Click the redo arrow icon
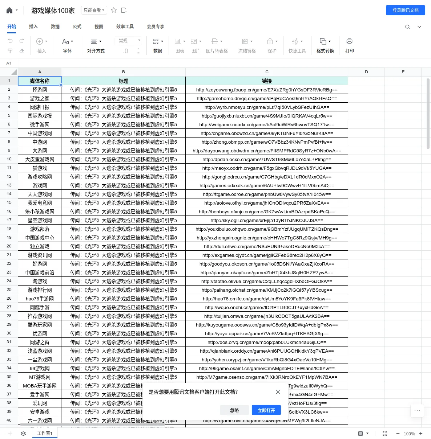This screenshot has height=439, width=431. (x=22, y=41)
